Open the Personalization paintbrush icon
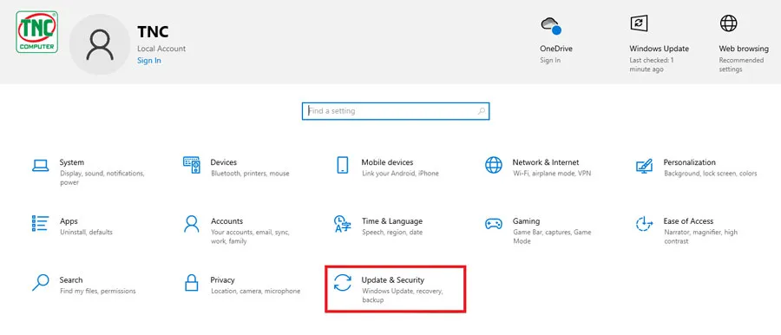This screenshot has width=781, height=335. click(644, 166)
